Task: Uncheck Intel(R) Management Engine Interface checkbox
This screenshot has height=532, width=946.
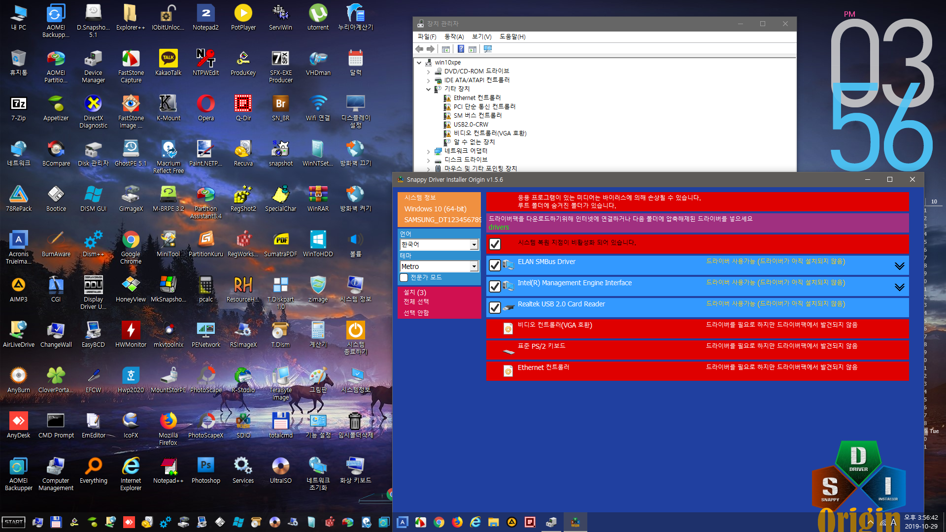Action: click(495, 286)
